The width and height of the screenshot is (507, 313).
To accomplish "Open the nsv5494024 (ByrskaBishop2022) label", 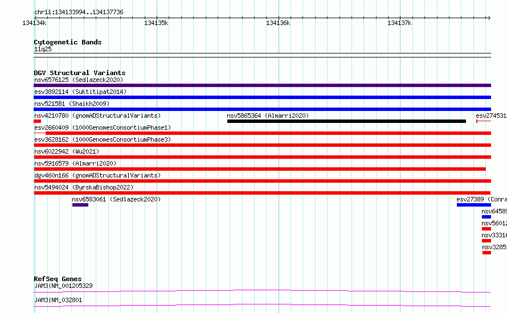I will pos(84,187).
